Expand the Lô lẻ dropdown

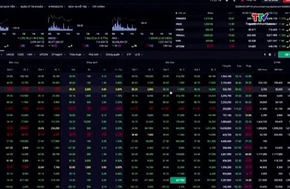pos(138,54)
